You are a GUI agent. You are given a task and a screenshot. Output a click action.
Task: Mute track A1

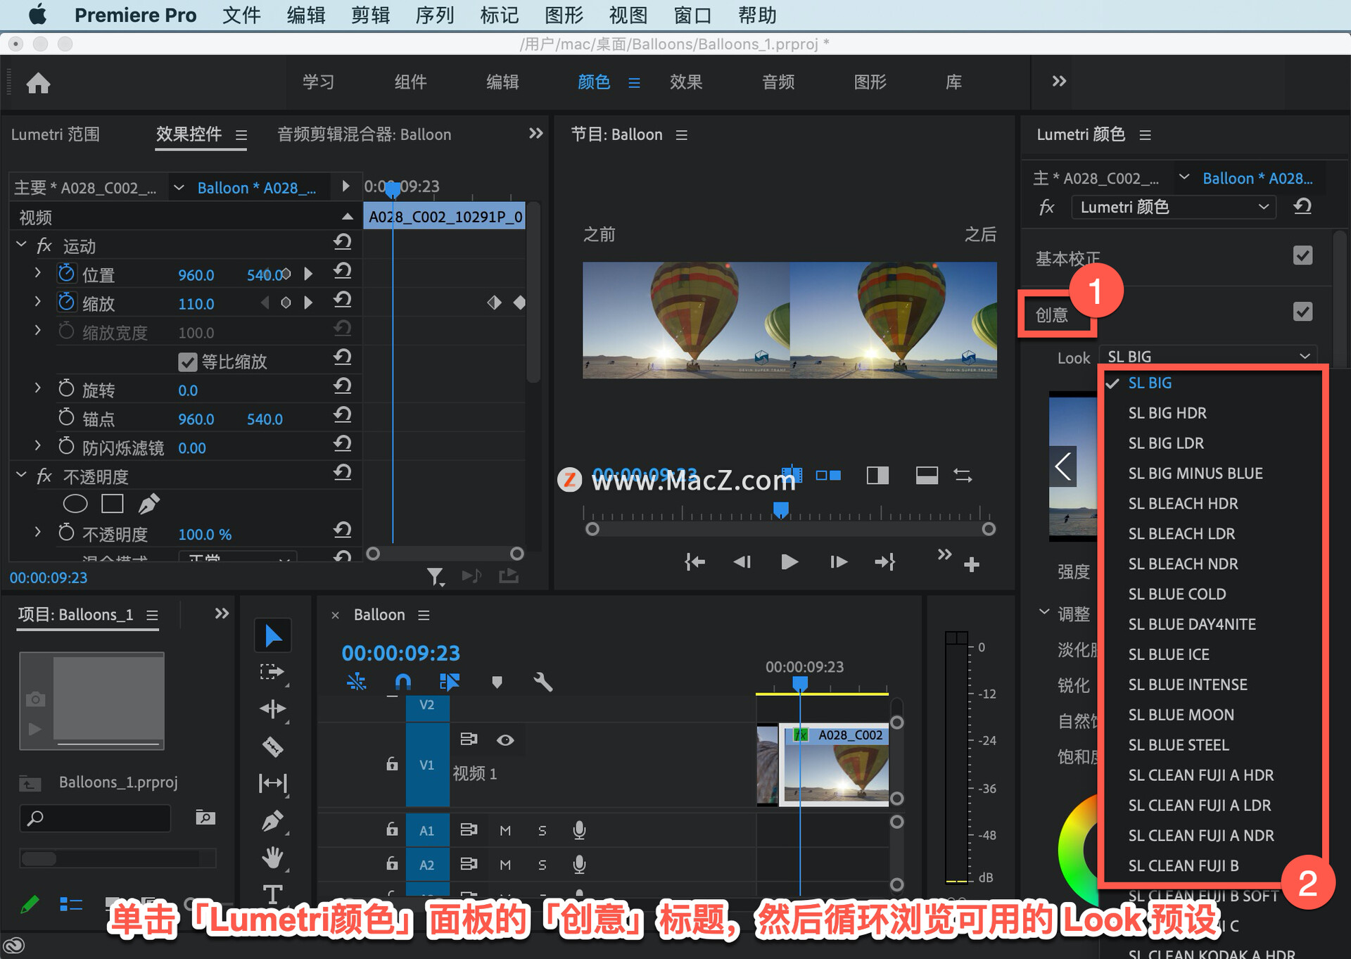point(505,831)
